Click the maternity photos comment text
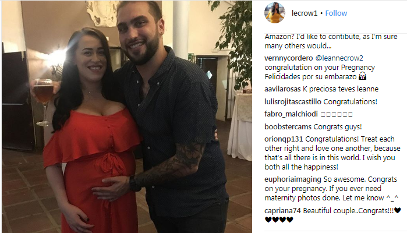 pyautogui.click(x=331, y=189)
